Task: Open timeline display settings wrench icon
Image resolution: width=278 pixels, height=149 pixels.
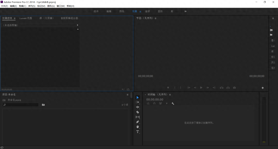Action: [x=173, y=104]
